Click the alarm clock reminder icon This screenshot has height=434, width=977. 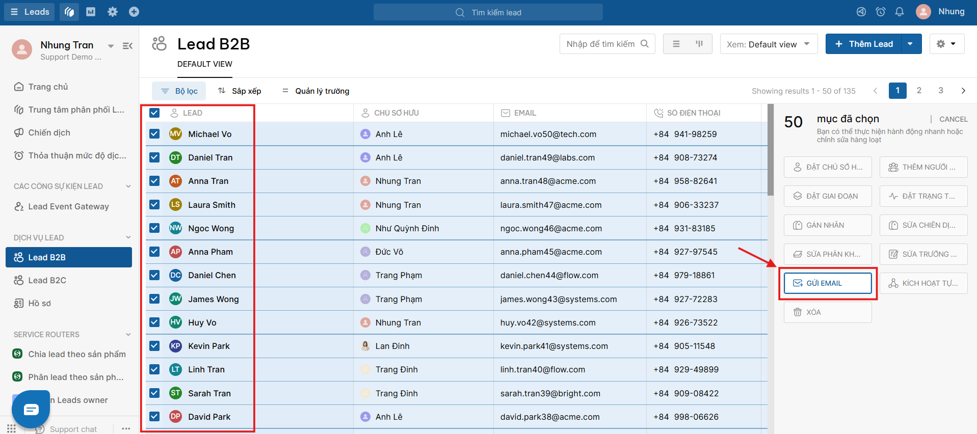point(881,12)
